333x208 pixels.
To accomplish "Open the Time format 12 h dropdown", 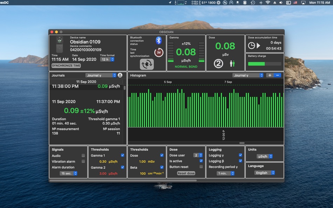I will point(107,60).
